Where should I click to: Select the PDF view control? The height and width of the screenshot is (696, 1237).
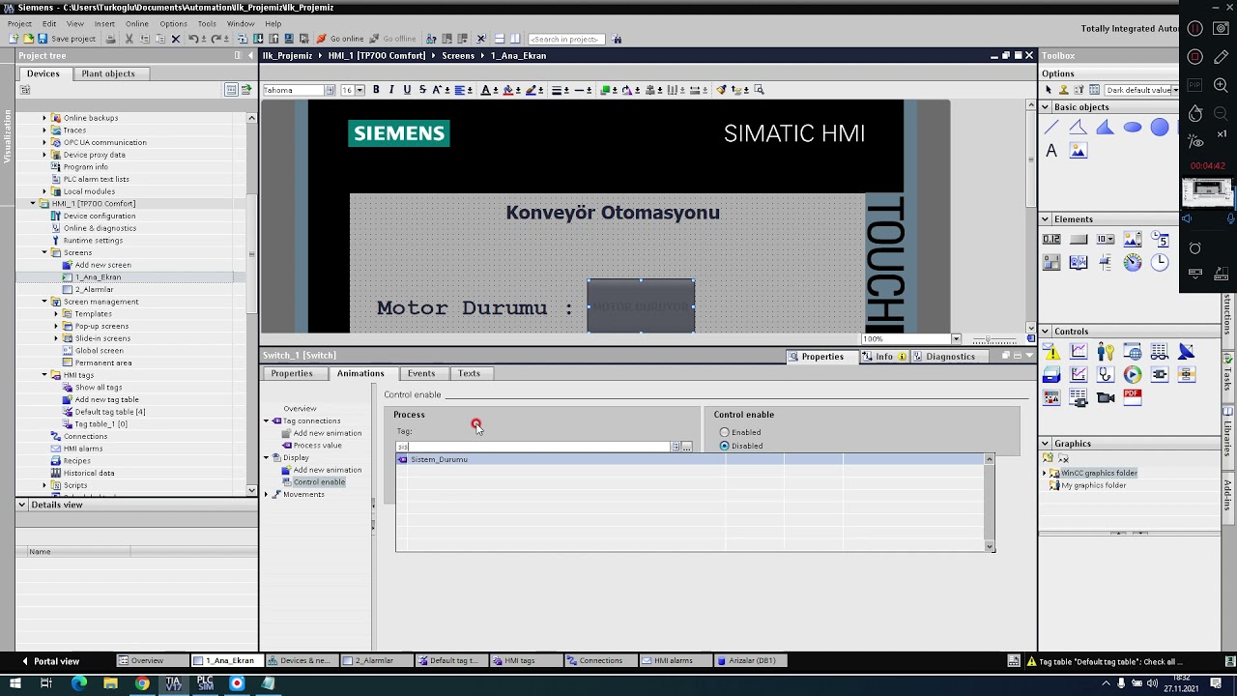1133,397
